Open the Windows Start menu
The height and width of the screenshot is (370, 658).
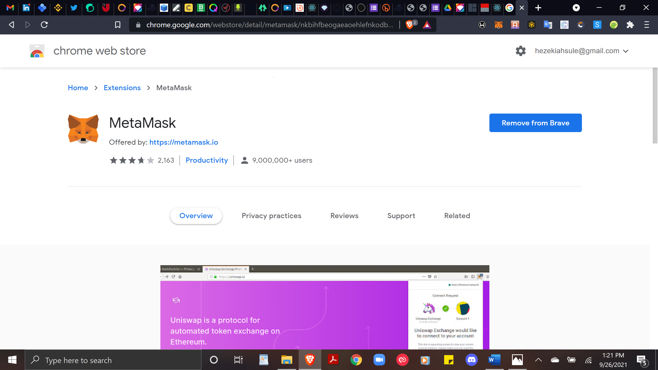12,360
